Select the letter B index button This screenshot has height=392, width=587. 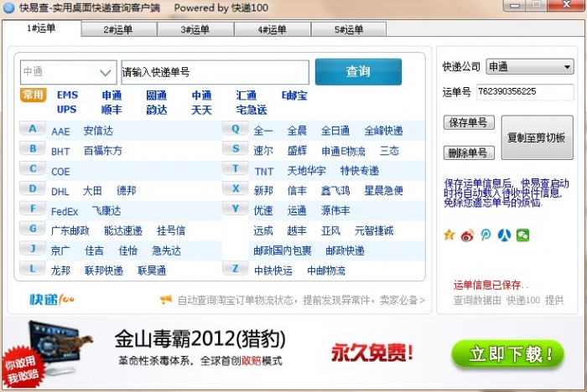pos(33,148)
